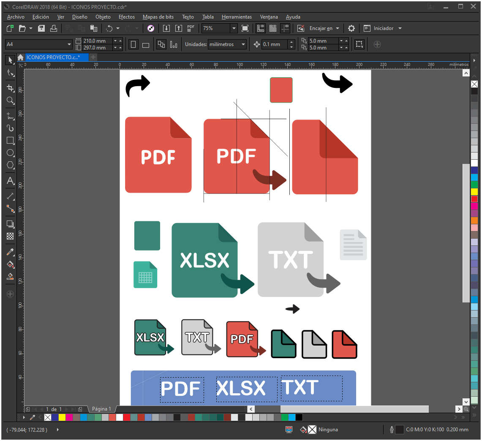This screenshot has height=441, width=482.
Task: Add new document tab with plus
Action: click(93, 57)
